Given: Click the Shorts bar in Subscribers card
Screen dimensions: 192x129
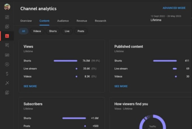Looking at the screenshot, I should pos(74,118).
